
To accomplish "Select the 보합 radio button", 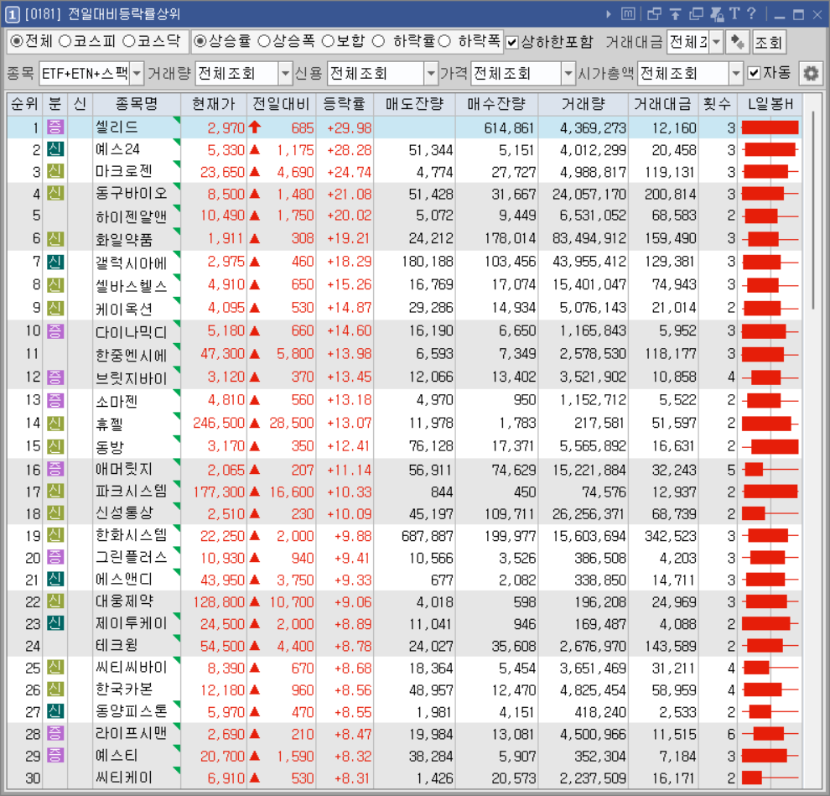I will 328,41.
